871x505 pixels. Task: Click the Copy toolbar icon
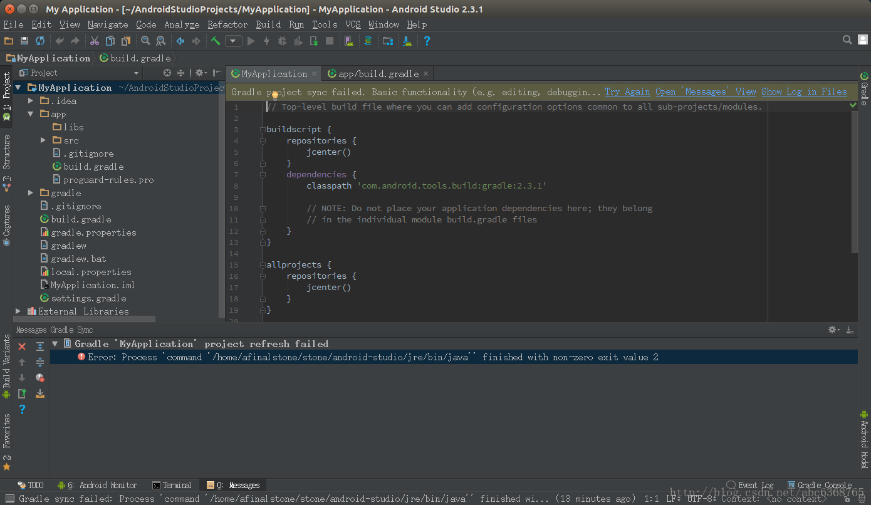coord(110,41)
